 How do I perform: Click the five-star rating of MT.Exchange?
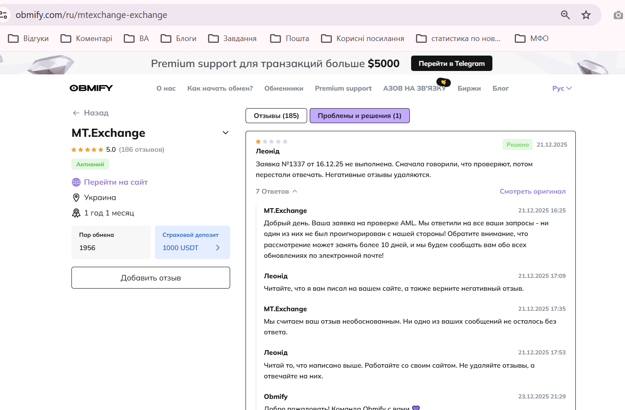click(x=87, y=150)
